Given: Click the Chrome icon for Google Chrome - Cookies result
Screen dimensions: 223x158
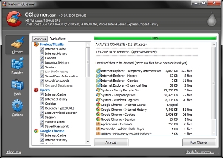Looking at the screenshot, I should point(98,114).
